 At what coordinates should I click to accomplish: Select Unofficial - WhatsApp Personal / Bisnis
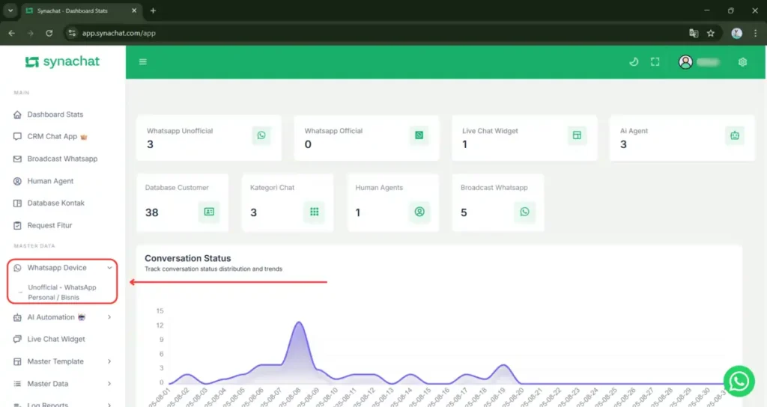click(x=62, y=293)
